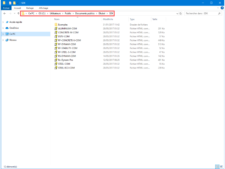Go up one folder level
The image size is (225, 169).
[18, 13]
